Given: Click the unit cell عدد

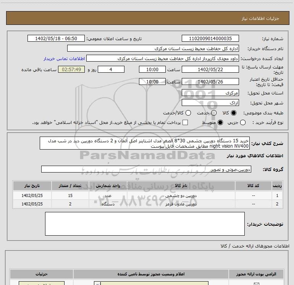Looking at the screenshot, I should pyautogui.click(x=108, y=195).
